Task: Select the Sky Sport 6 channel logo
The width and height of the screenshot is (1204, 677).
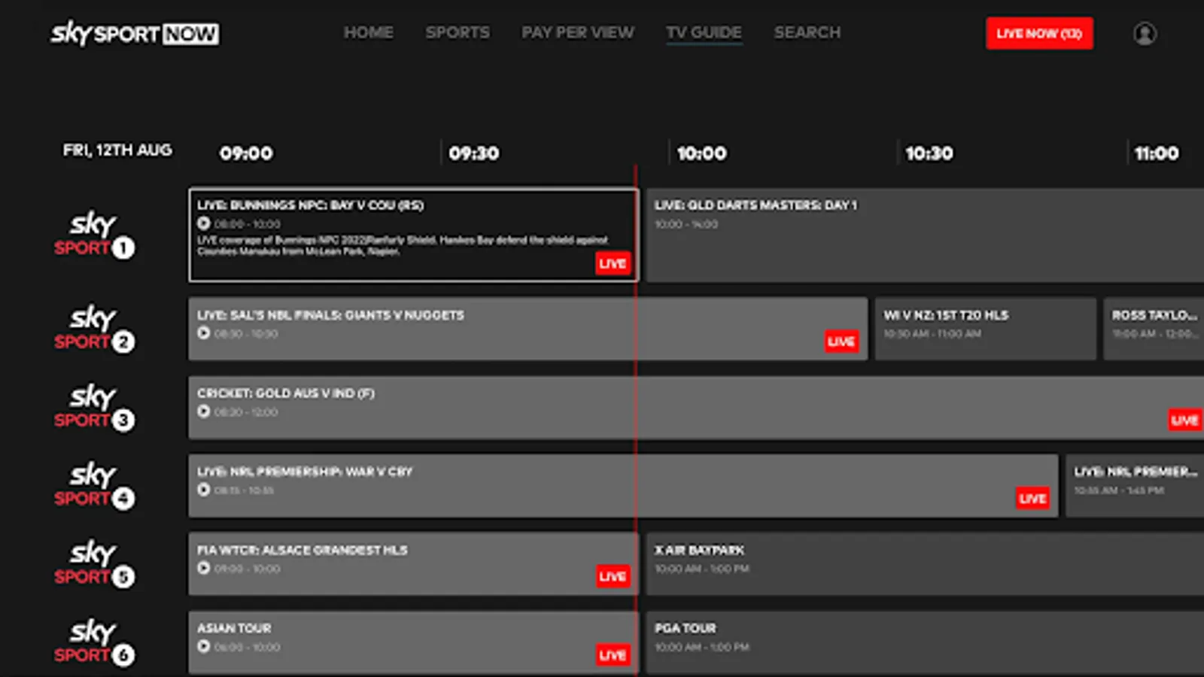Action: [x=94, y=642]
